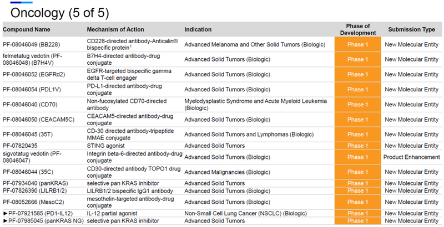444x227 pixels.
Task: Open the PF-08046049 (BB228) compound entry
Action: pyautogui.click(x=33, y=44)
